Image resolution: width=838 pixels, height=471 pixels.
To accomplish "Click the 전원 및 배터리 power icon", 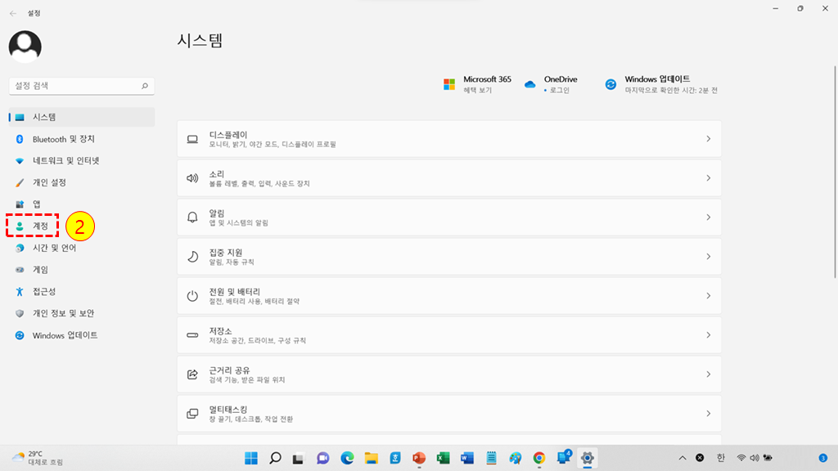I will 192,296.
